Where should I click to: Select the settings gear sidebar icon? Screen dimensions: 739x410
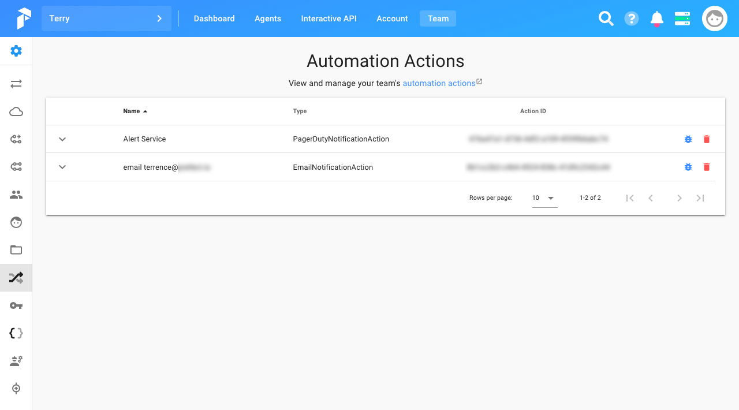pyautogui.click(x=16, y=51)
